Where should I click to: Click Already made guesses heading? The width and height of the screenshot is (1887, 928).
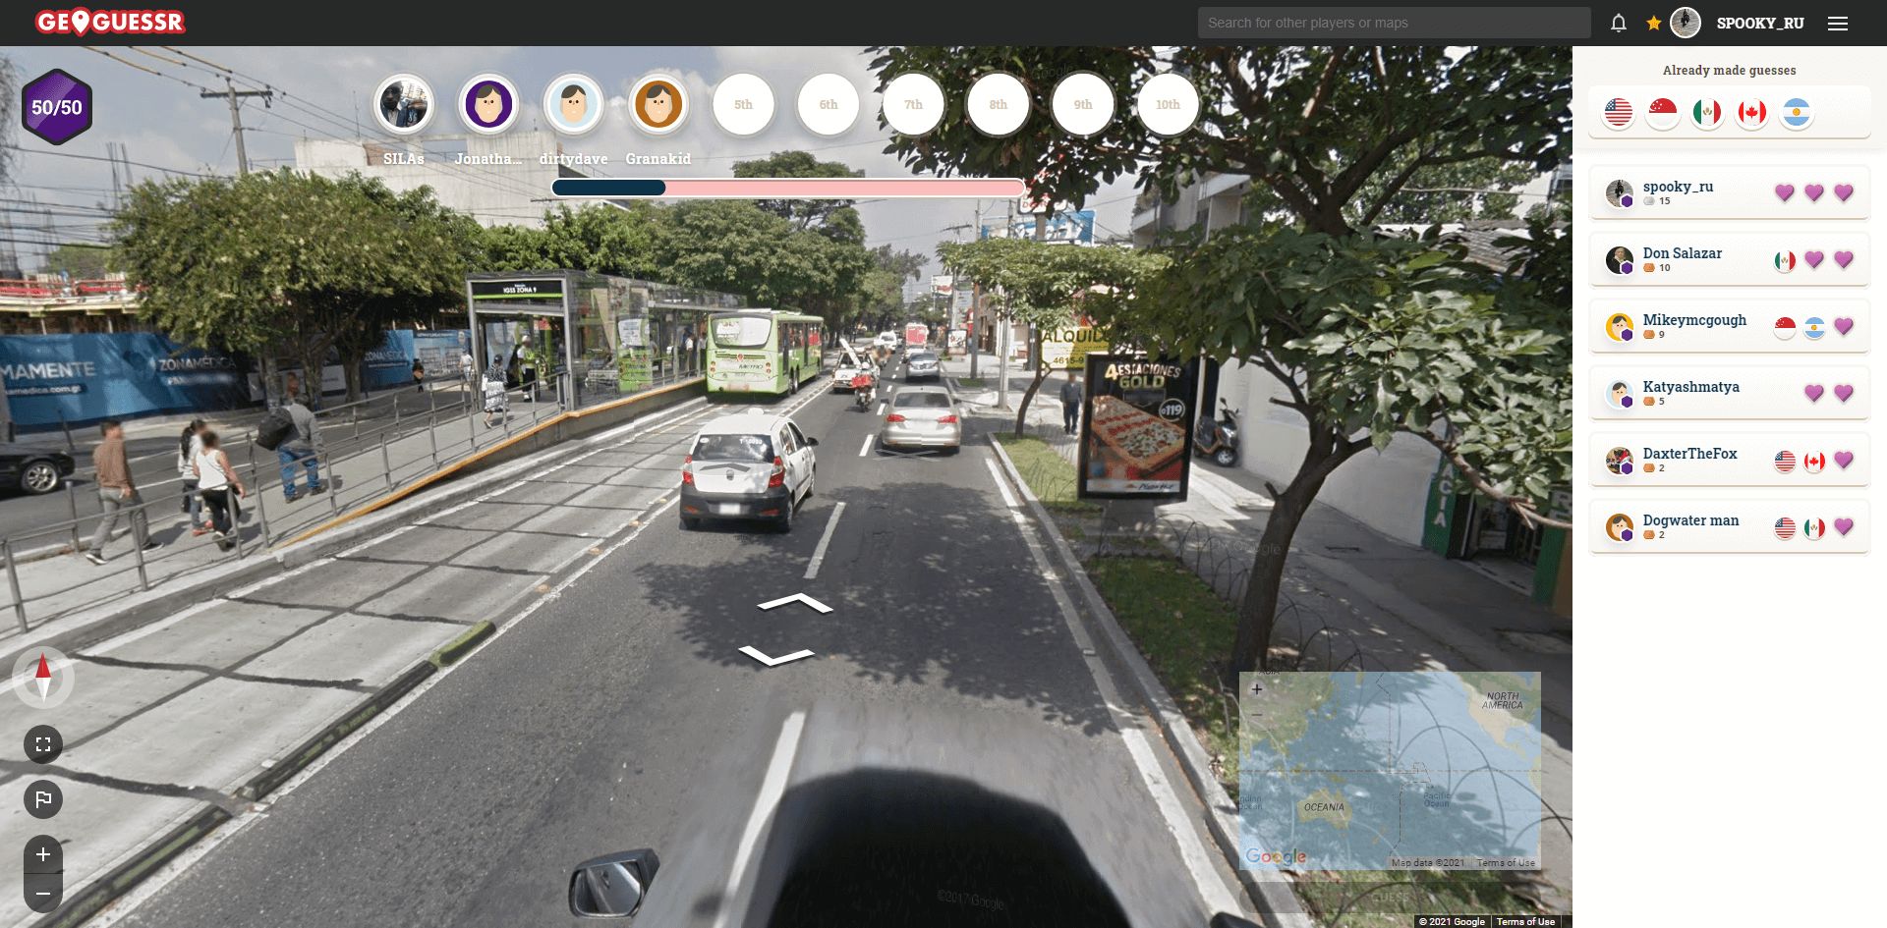[1729, 70]
